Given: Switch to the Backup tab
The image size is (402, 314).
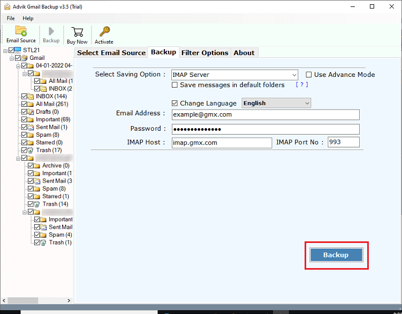Looking at the screenshot, I should [x=164, y=52].
